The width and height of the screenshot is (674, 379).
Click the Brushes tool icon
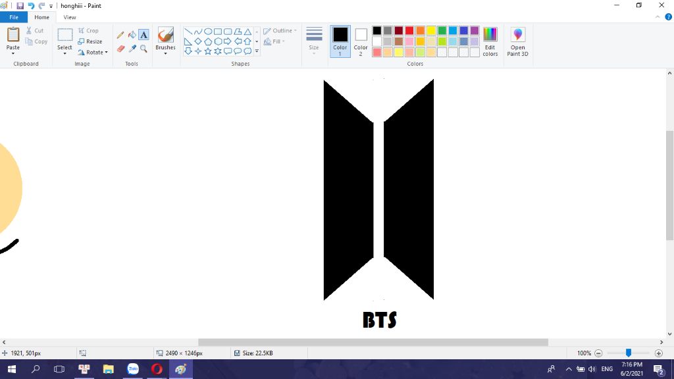[165, 35]
